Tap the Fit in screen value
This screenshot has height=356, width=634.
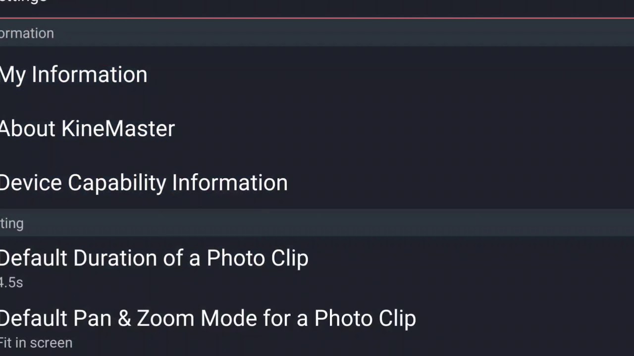36,343
